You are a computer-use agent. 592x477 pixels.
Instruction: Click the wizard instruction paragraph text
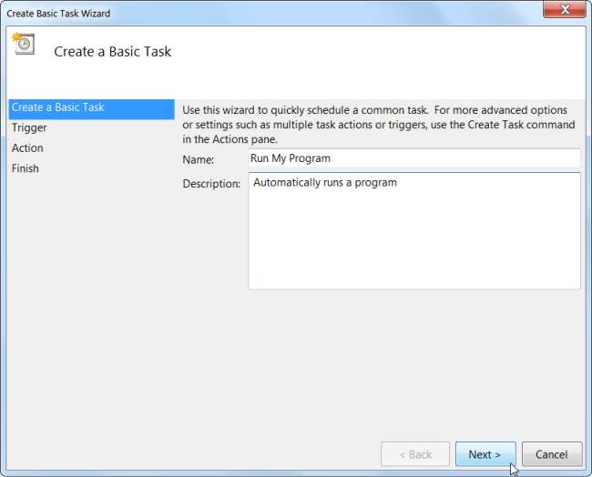378,124
